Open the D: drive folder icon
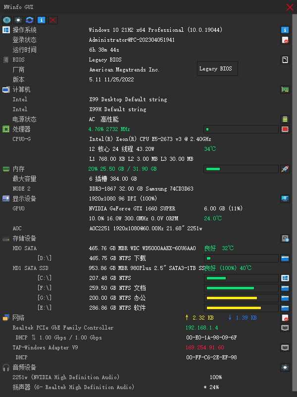297x397 pixels. coord(285,258)
